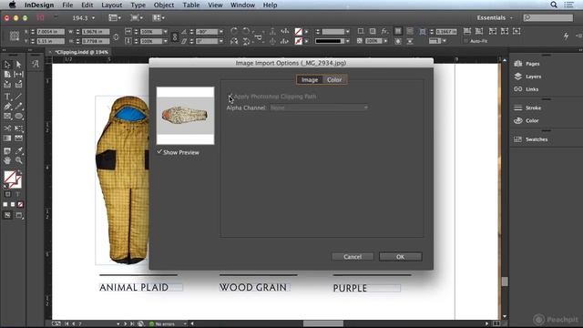The image size is (583, 328).
Task: Select the Line tool
Action: pyautogui.click(x=18, y=97)
